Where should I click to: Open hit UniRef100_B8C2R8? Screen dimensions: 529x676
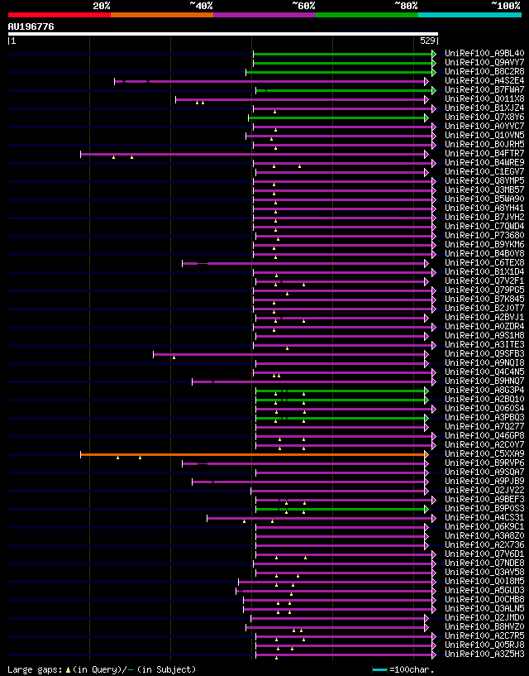[484, 71]
